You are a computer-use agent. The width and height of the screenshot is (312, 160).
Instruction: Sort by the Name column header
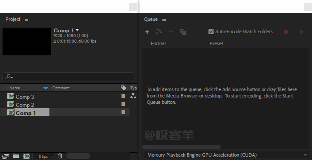(15, 88)
